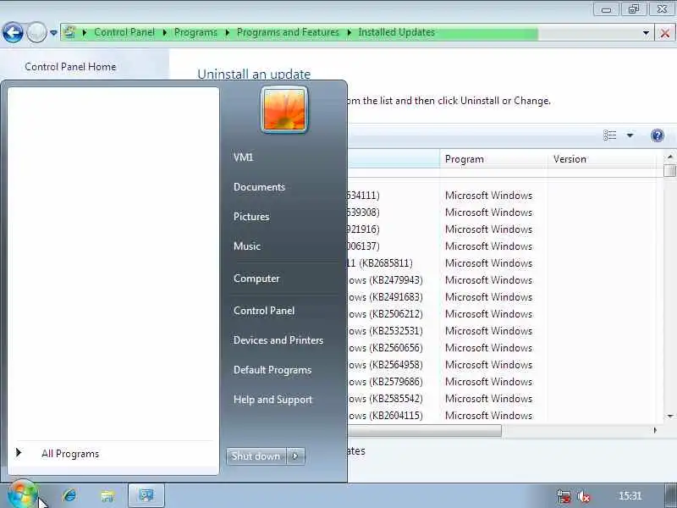Viewport: 677px width, 508px height.
Task: Click the Forward navigation button
Action: pyautogui.click(x=36, y=32)
